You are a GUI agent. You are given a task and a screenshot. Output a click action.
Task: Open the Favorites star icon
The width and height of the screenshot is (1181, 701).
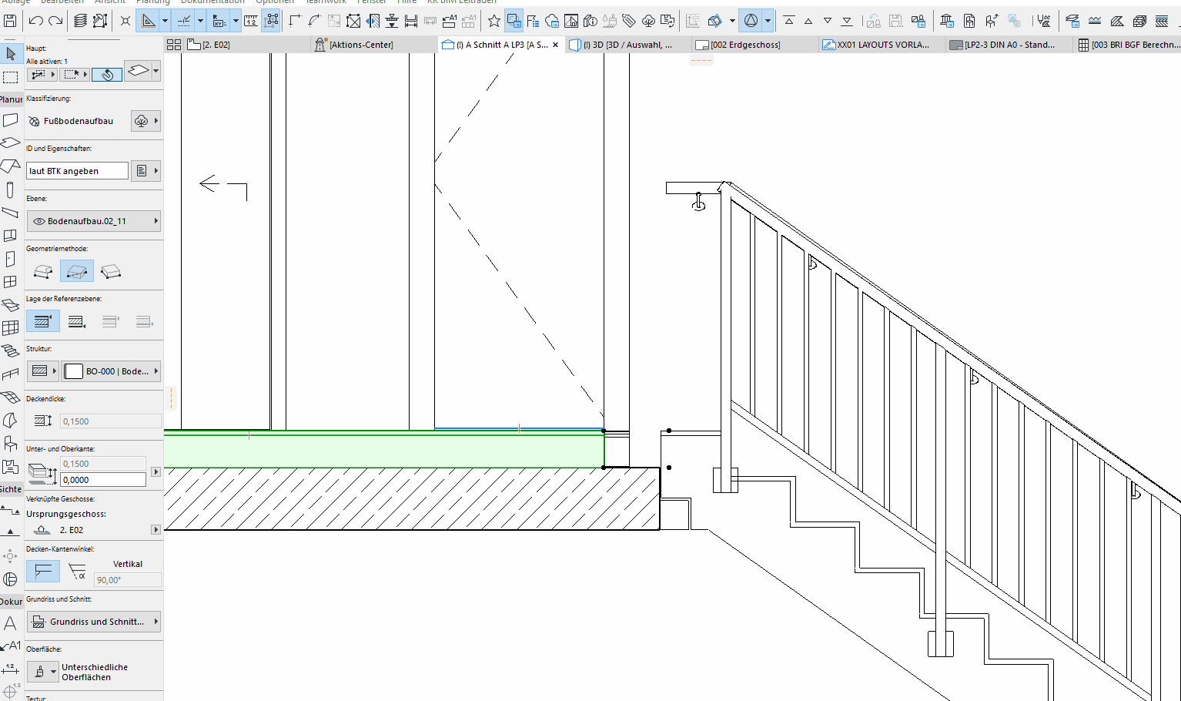[494, 21]
